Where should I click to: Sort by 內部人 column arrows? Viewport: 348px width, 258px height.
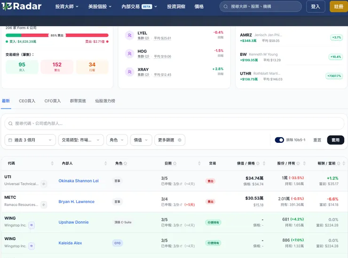click(106, 163)
